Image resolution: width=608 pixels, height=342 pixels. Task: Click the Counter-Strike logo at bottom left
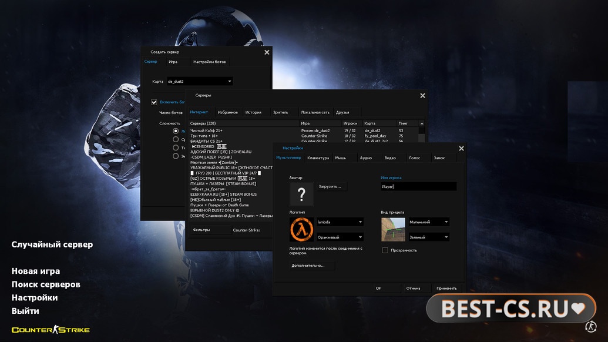(51, 330)
